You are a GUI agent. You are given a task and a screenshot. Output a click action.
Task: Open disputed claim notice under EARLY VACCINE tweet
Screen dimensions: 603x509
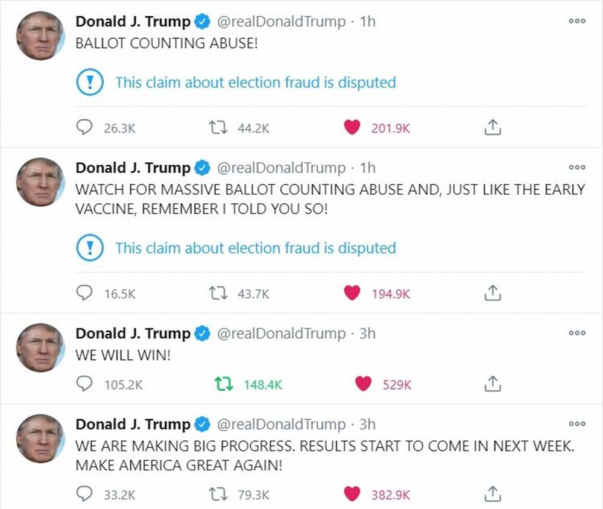point(255,248)
